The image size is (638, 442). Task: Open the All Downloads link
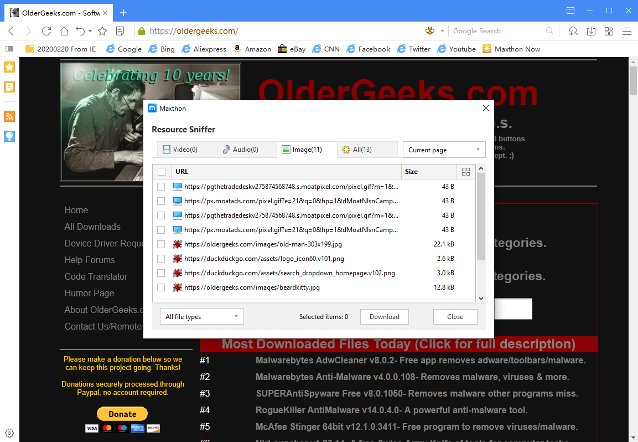[92, 227]
